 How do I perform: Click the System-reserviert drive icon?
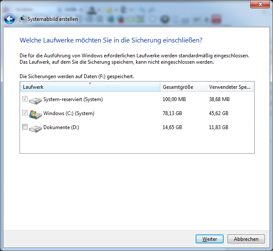pos(36,100)
